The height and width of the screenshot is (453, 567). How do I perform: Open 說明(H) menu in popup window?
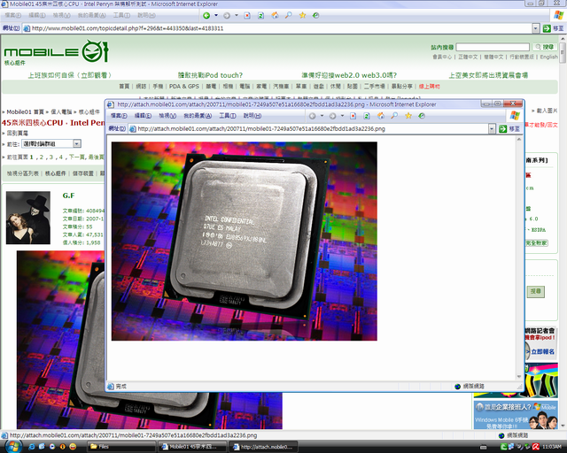click(252, 116)
